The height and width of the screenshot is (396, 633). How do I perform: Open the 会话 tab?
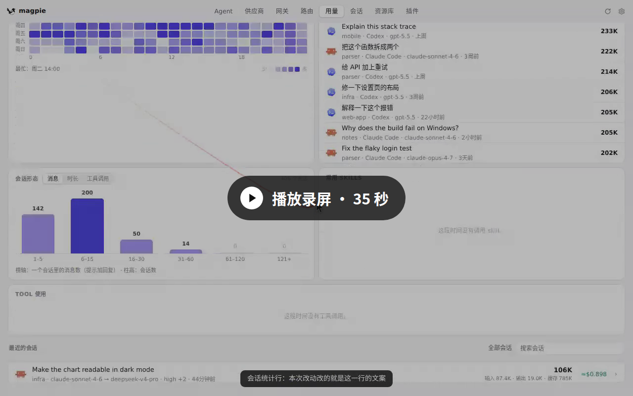point(357,11)
